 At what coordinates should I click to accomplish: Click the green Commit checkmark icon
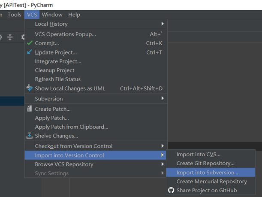(30, 43)
